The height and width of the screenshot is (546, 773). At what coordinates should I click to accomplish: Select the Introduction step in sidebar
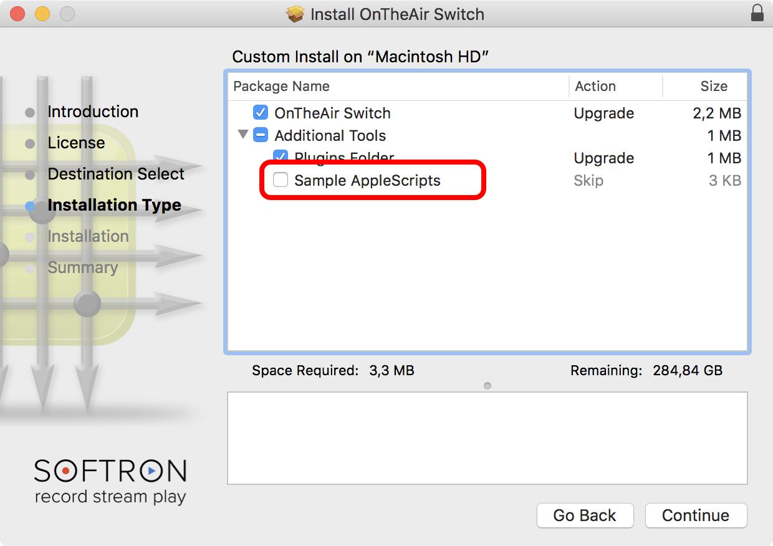[x=93, y=112]
